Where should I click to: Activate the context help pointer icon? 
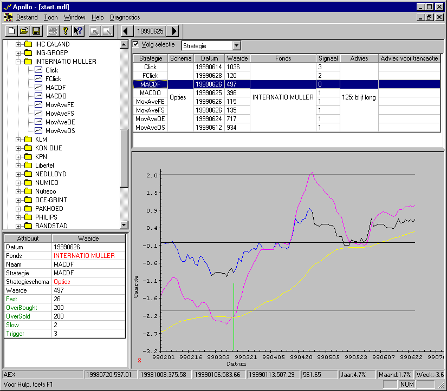coord(78,31)
